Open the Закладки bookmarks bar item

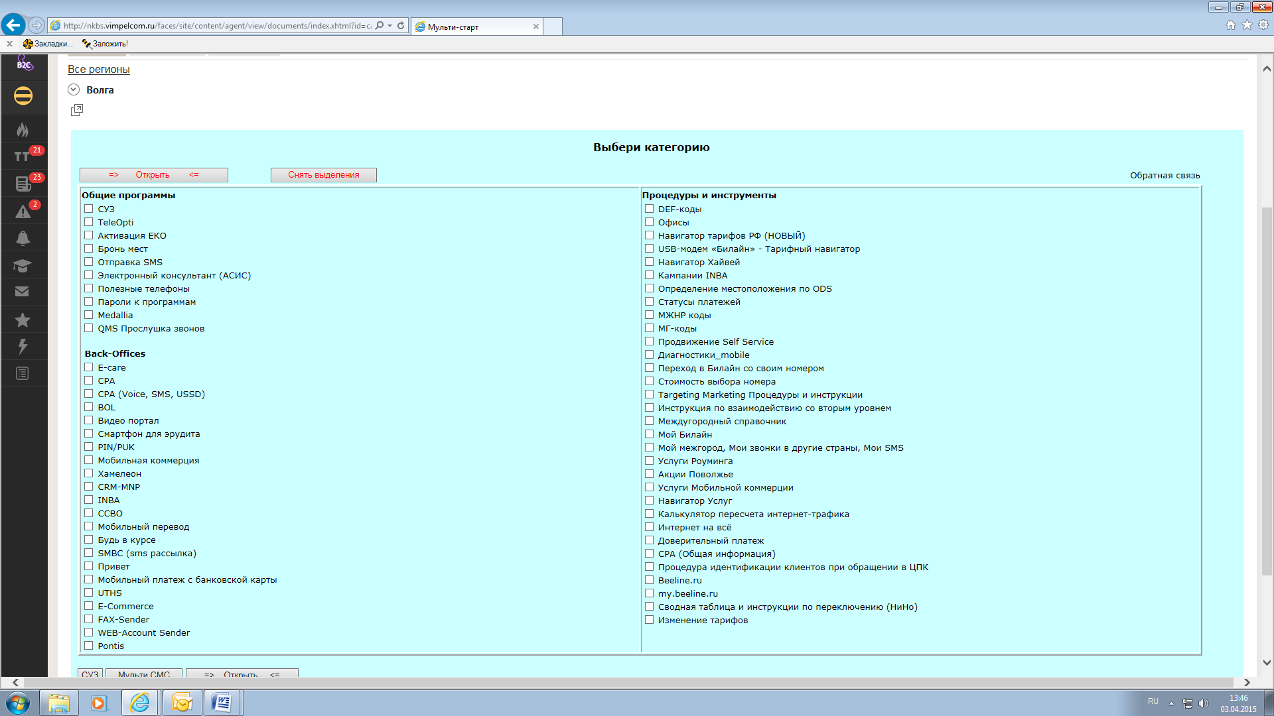[x=47, y=44]
